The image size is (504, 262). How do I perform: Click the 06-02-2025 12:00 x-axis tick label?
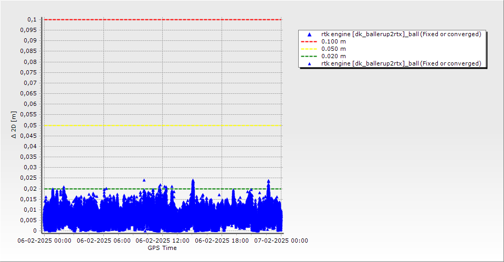[x=163, y=241]
